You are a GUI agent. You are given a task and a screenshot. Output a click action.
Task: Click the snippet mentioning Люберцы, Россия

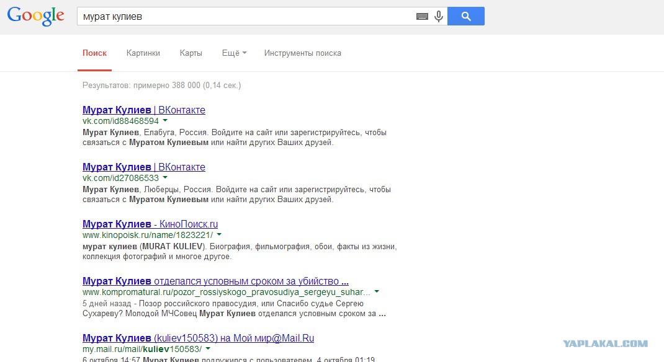pyautogui.click(x=236, y=195)
